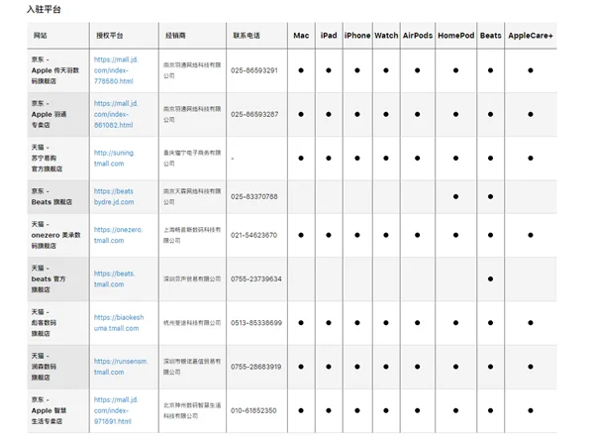The image size is (594, 442).
Task: Click the iPad column header
Action: (x=329, y=36)
